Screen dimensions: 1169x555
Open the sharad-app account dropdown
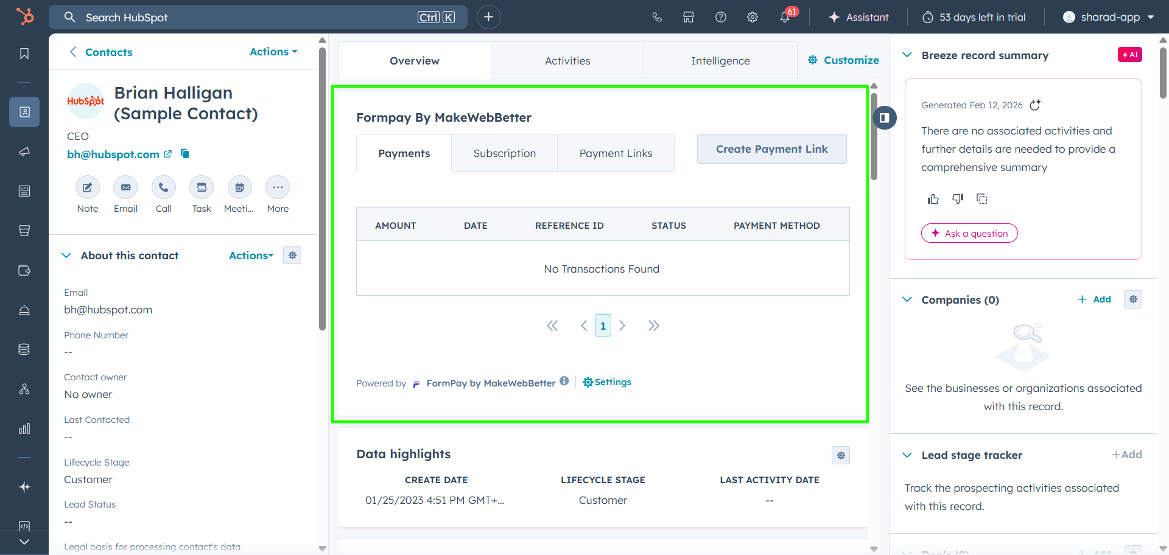[x=1109, y=17]
